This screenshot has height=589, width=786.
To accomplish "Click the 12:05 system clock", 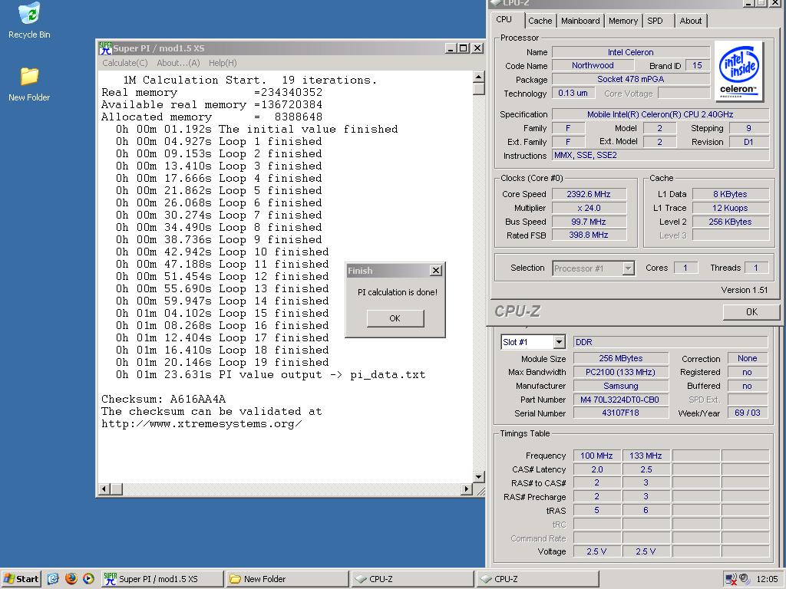I will 767,578.
